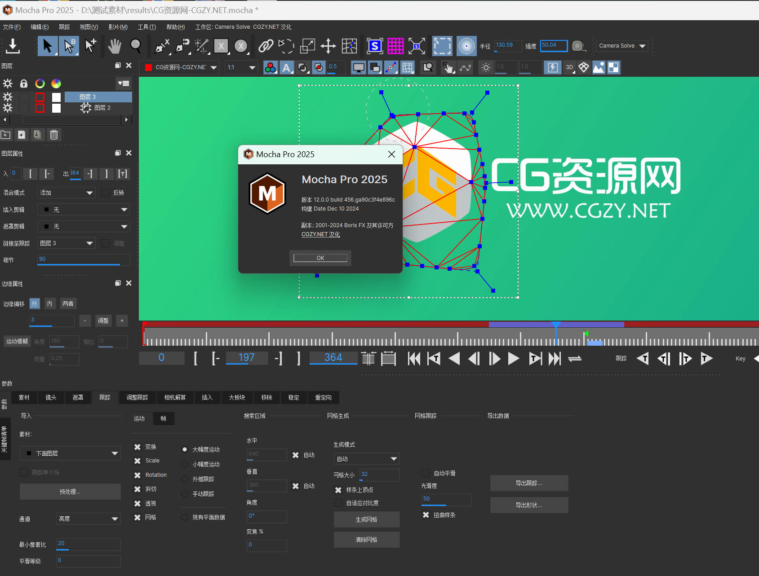The height and width of the screenshot is (576, 759).
Task: Open the 工具(T) menu
Action: (x=146, y=27)
